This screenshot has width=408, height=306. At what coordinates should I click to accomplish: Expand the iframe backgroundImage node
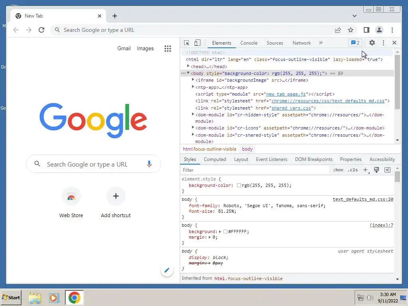click(193, 80)
